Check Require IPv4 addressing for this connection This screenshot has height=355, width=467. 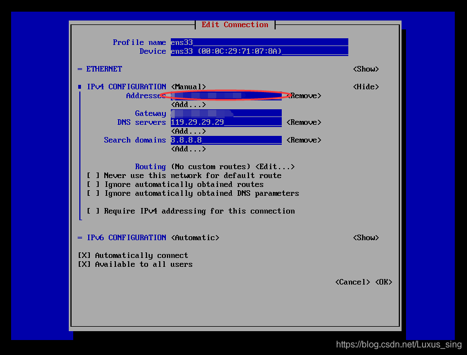click(x=93, y=211)
